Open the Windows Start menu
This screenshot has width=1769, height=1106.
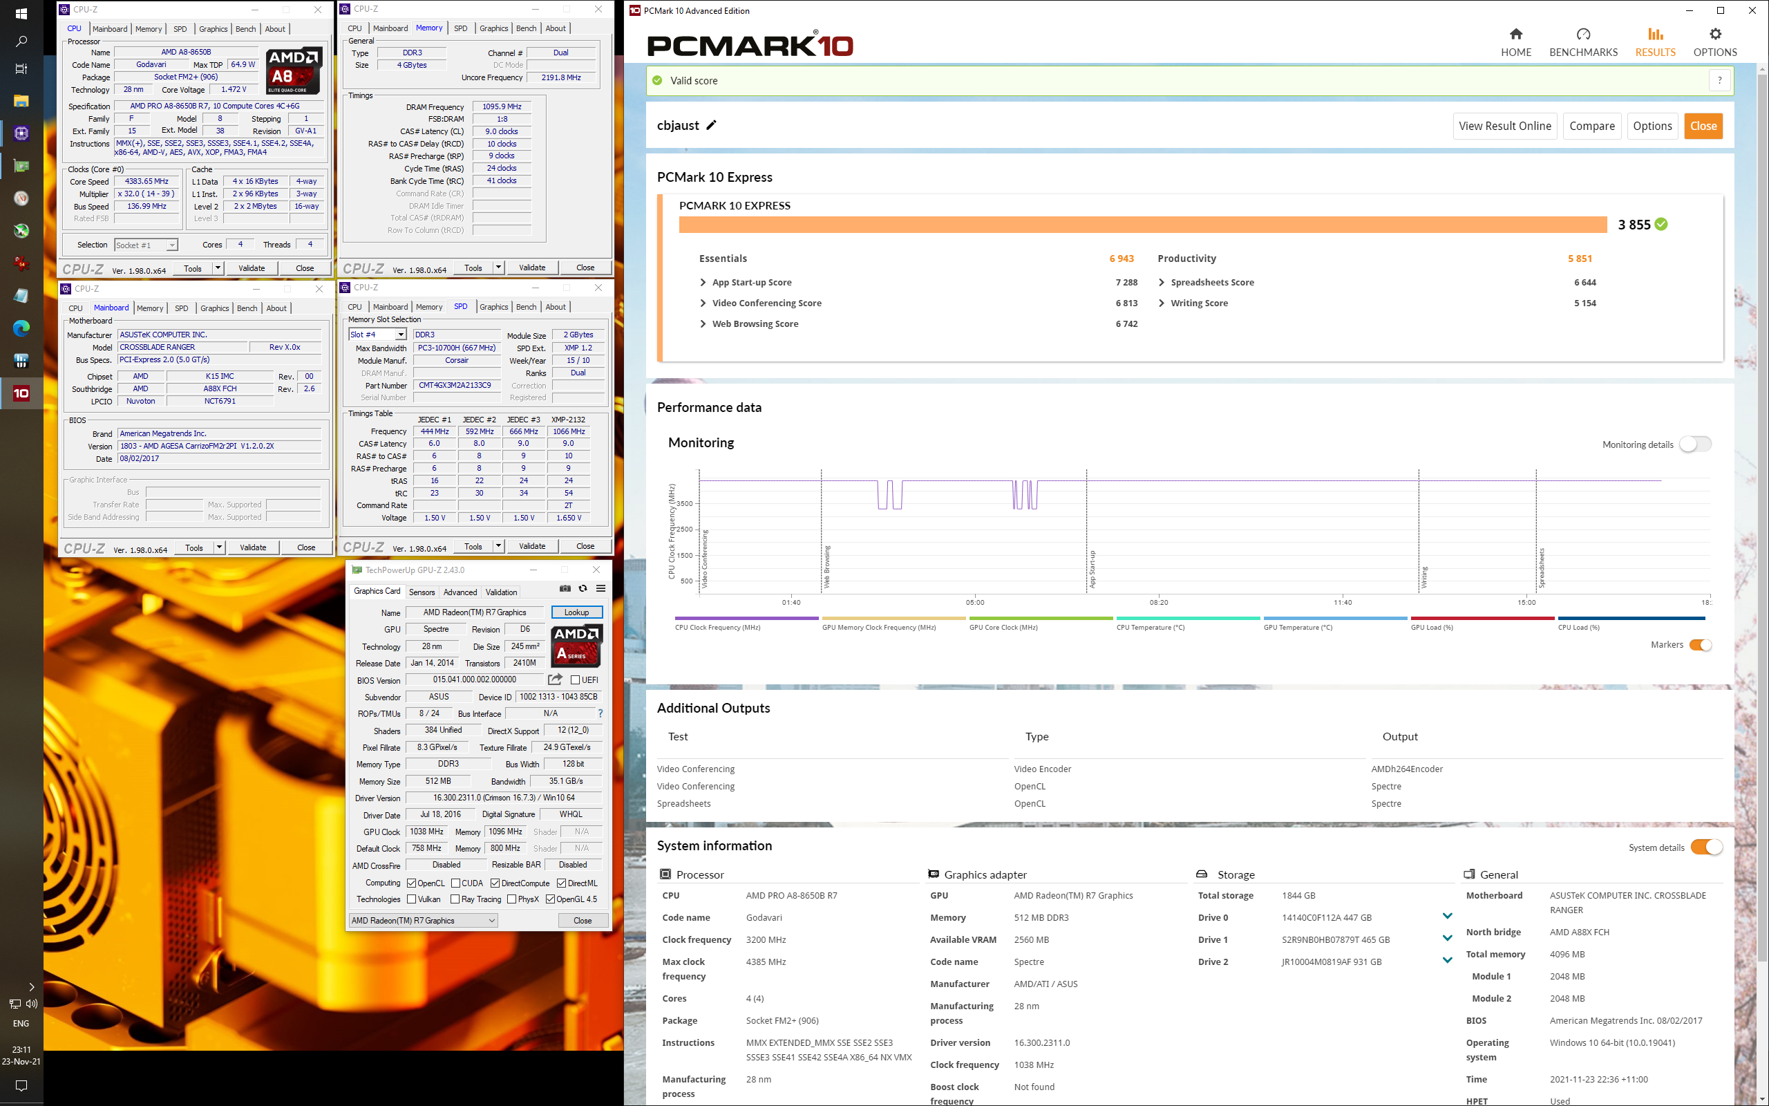tap(21, 14)
